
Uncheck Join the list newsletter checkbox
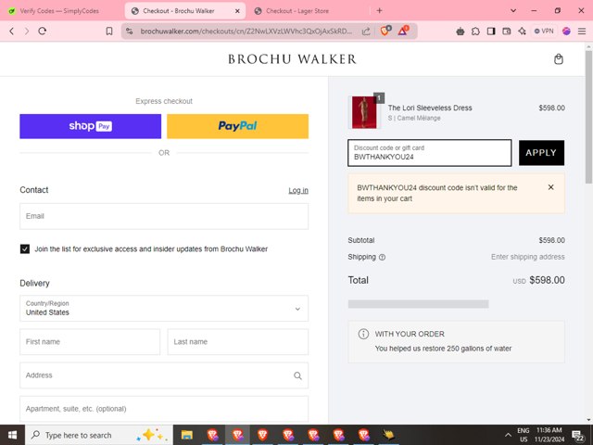25,249
